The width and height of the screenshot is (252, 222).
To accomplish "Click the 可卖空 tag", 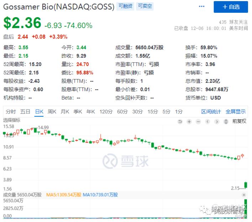I will pos(145,6).
